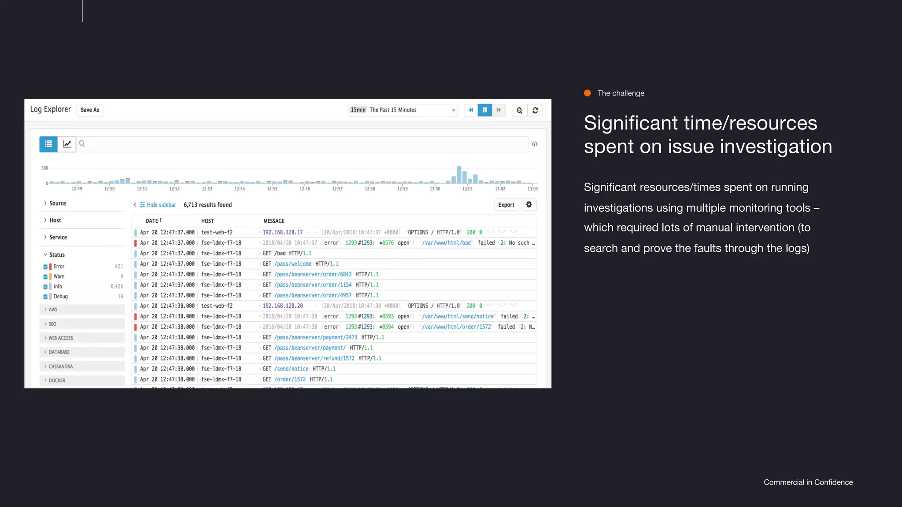Click the 192.168.128.17 IP address
The height and width of the screenshot is (507, 902).
tap(283, 232)
